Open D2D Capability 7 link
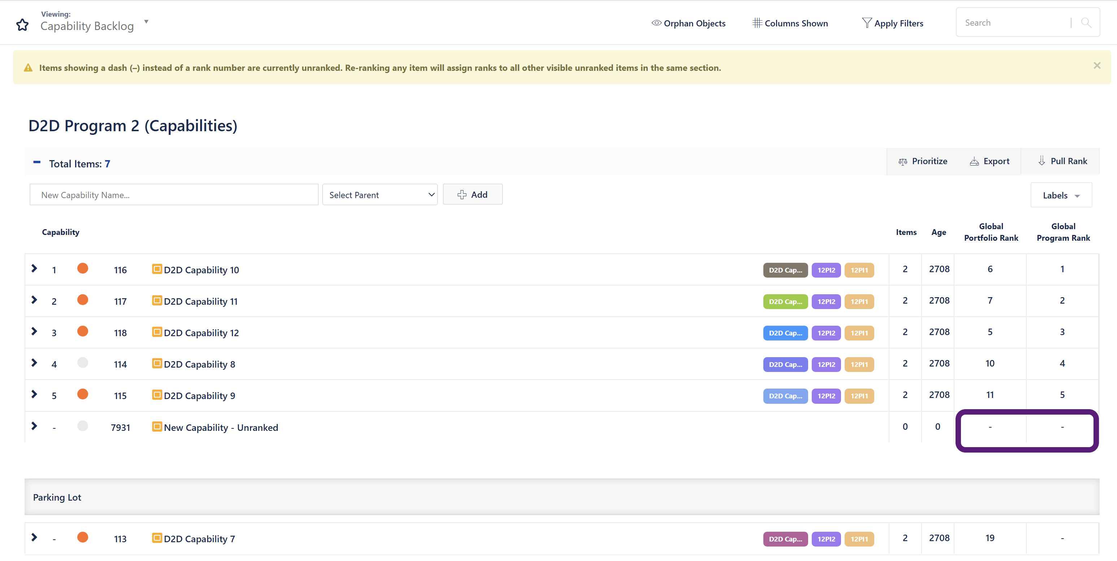Image resolution: width=1117 pixels, height=561 pixels. click(199, 539)
